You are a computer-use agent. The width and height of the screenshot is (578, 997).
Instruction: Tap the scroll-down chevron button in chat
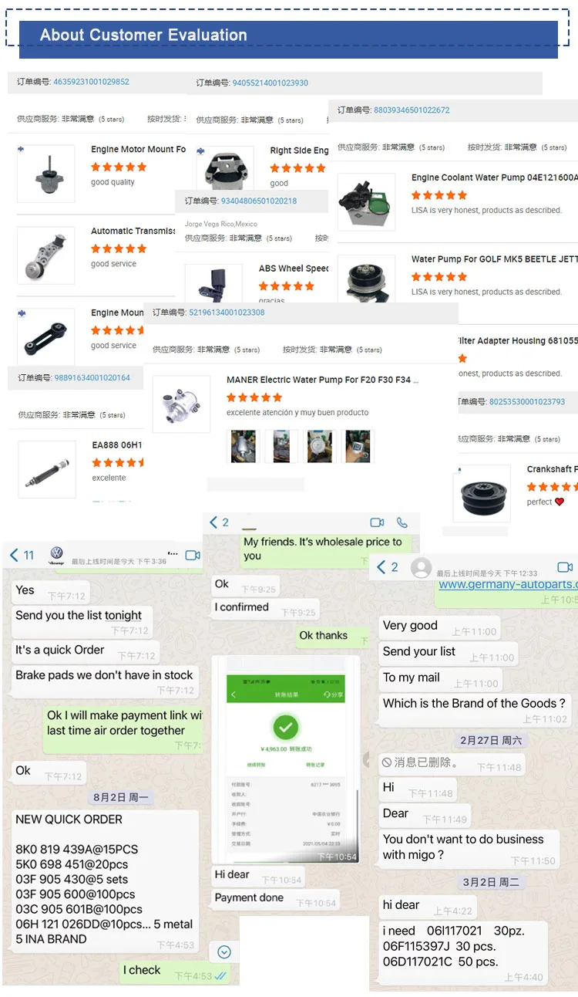coord(224,952)
